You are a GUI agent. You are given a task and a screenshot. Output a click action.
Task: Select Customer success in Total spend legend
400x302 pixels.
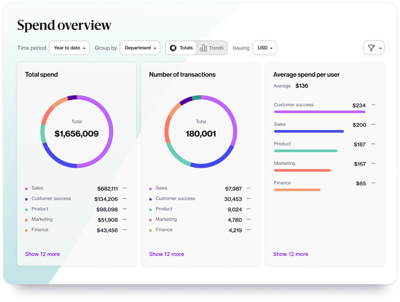click(51, 199)
